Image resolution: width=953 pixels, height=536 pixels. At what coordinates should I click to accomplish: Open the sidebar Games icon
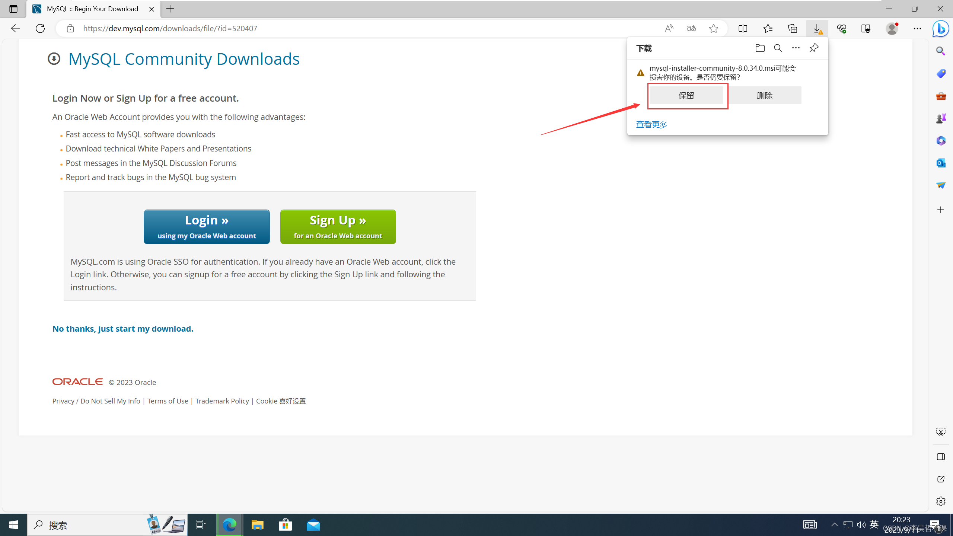click(941, 118)
